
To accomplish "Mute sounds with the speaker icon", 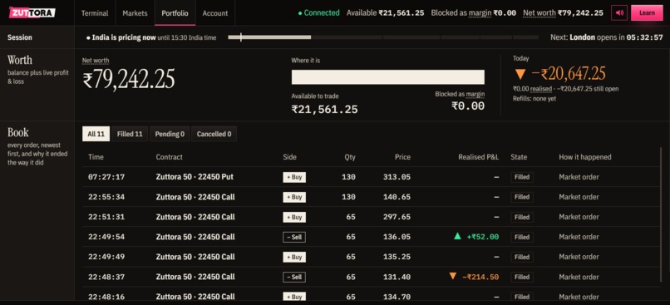I will coord(619,12).
